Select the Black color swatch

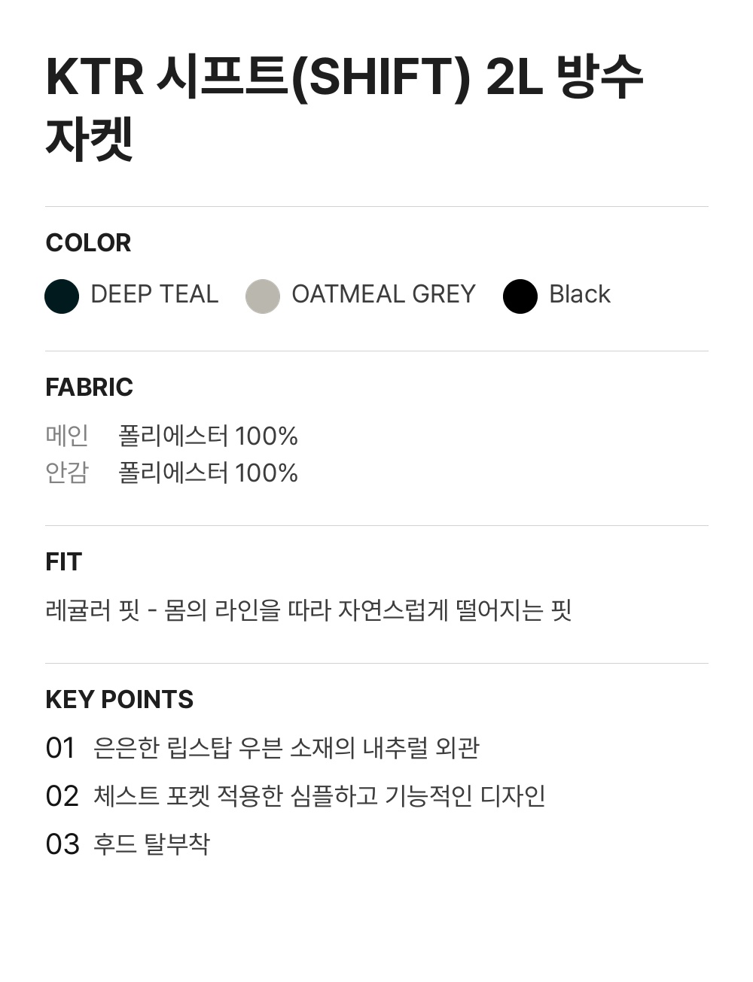pos(520,296)
